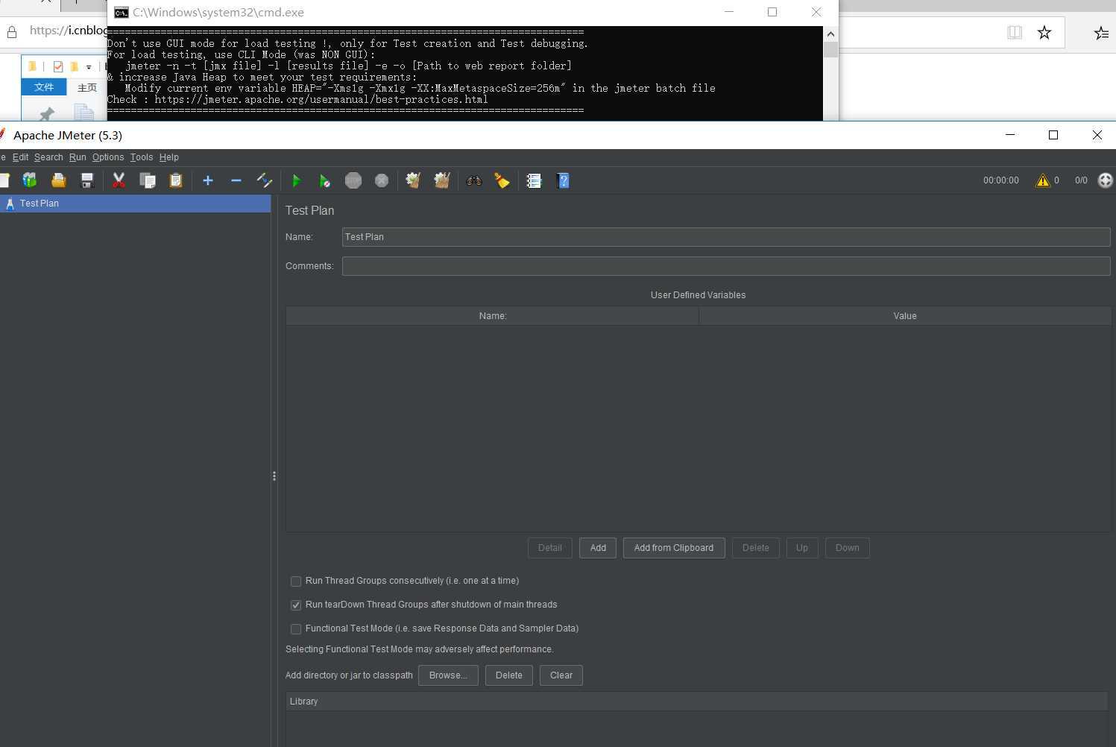Open the Edit menu
Screen dimensions: 1116x747
point(21,157)
